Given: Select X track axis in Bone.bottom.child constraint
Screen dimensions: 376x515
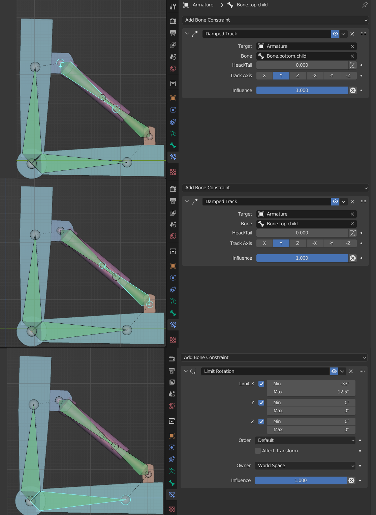Looking at the screenshot, I should 264,75.
